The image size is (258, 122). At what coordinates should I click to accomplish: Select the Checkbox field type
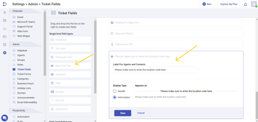click(70, 74)
